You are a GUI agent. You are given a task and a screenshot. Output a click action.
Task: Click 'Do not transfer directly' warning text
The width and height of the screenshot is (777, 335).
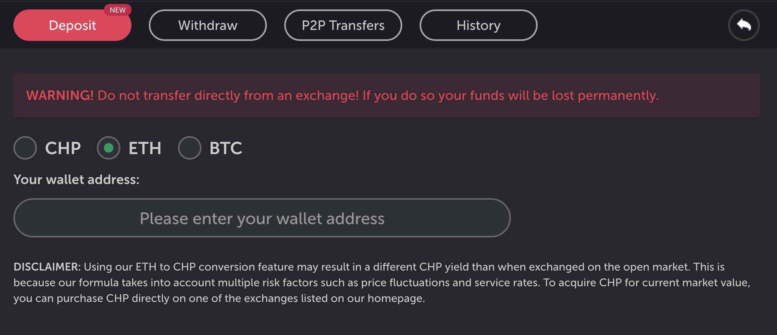(168, 95)
